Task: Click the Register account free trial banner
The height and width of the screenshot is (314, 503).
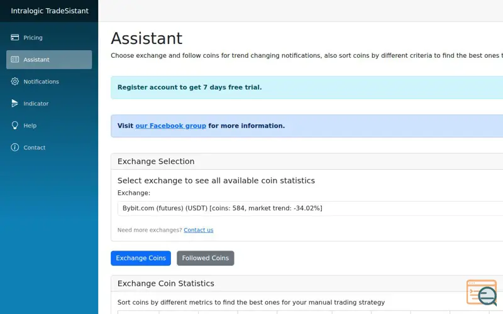Action: tap(307, 87)
